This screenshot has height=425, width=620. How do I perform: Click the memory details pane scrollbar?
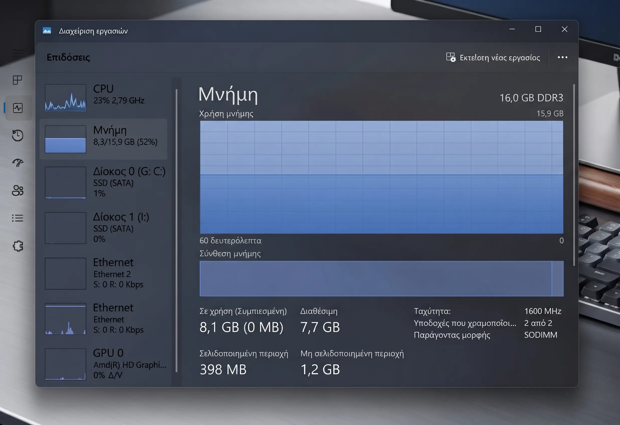574,175
